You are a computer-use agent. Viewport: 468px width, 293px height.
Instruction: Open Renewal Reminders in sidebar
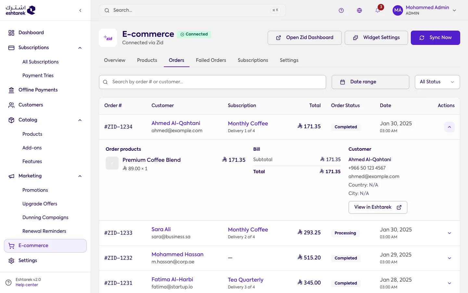(44, 231)
